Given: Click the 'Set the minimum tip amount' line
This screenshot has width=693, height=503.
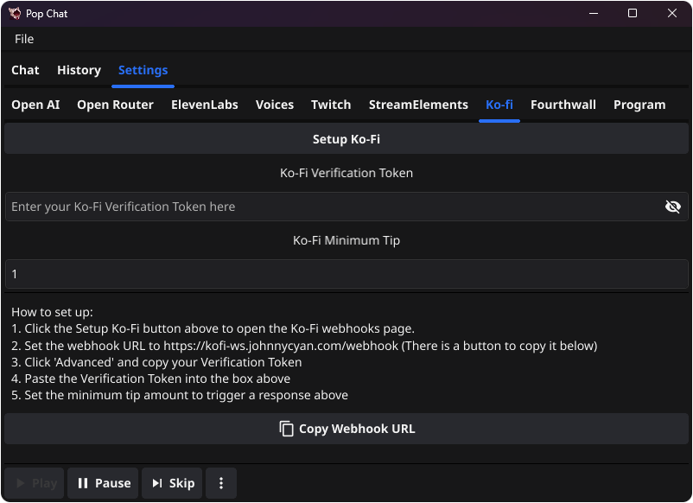Looking at the screenshot, I should [x=180, y=395].
